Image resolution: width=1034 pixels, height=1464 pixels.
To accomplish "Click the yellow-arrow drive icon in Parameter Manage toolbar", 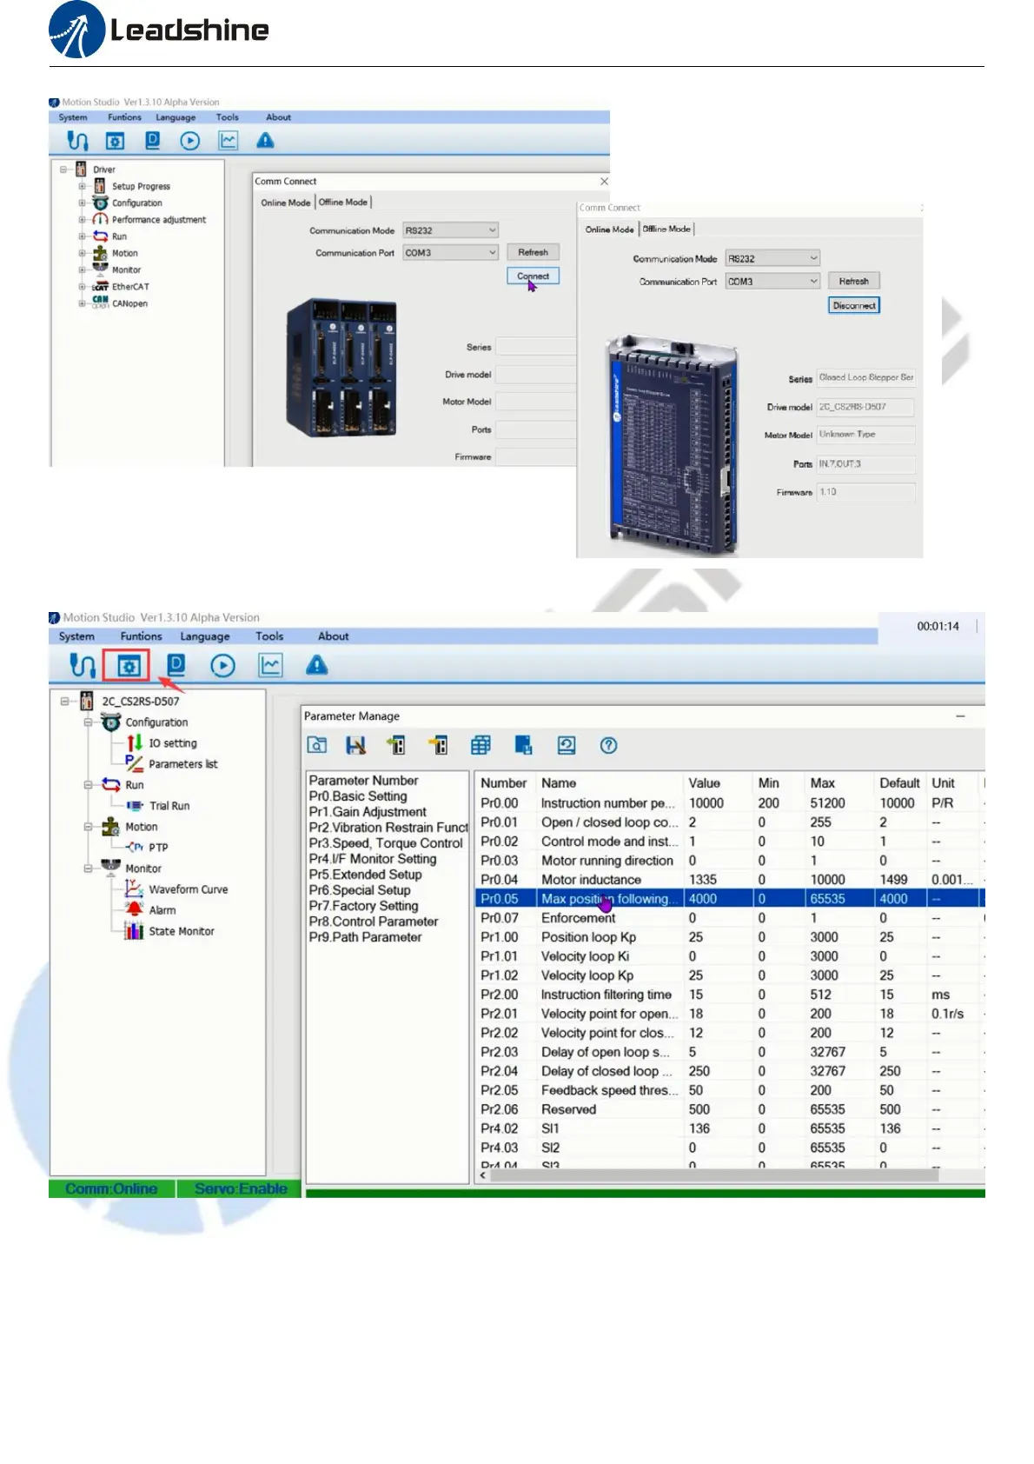I will tap(439, 745).
